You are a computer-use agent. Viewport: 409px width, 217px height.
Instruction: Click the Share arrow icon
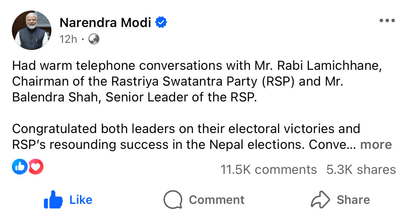320,200
